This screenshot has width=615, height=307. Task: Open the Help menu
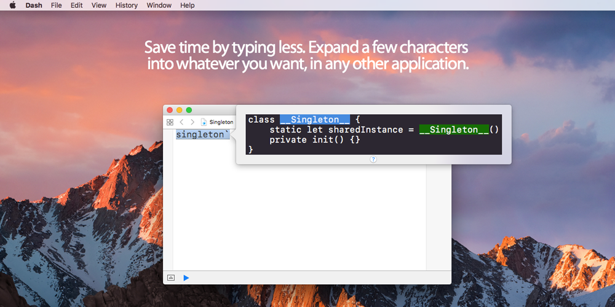pyautogui.click(x=187, y=6)
